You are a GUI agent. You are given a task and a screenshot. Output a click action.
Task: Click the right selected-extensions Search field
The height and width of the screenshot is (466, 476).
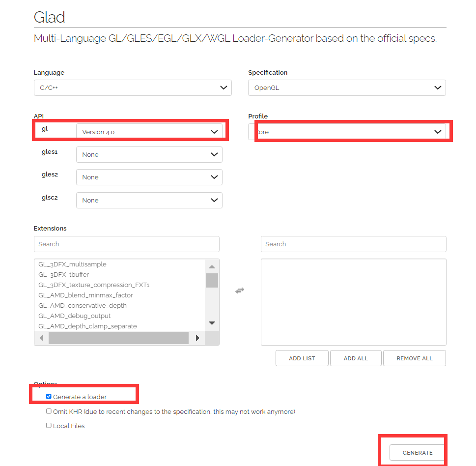click(354, 244)
